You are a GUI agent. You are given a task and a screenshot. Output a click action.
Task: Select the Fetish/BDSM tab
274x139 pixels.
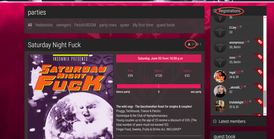[85, 25]
